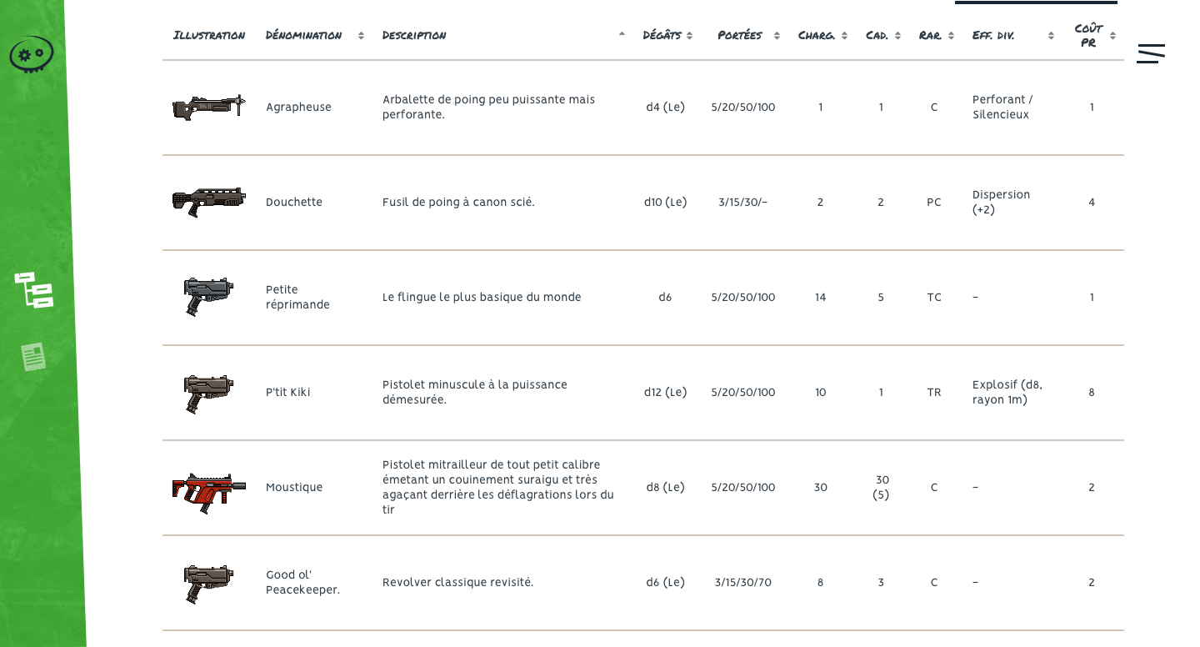1200x647 pixels.
Task: Click the Douchette weapon illustration
Action: coord(209,203)
